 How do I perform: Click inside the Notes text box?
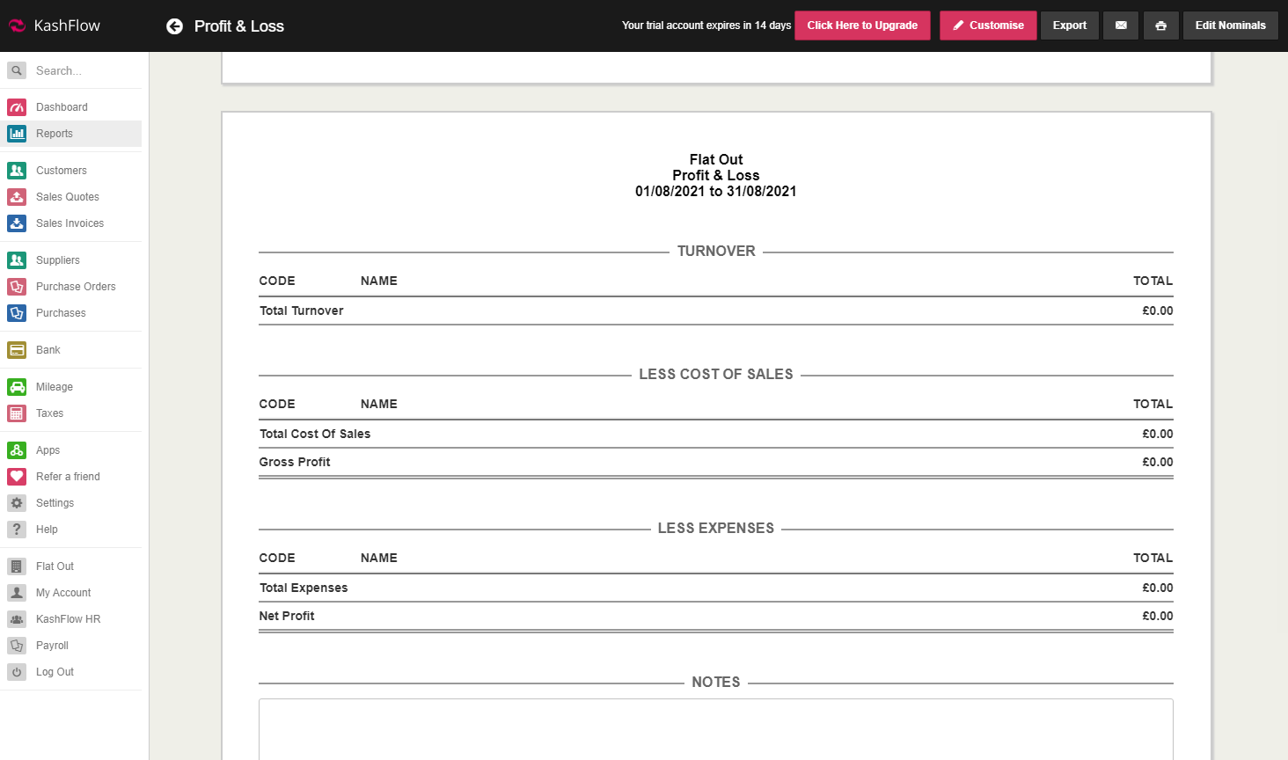(715, 728)
